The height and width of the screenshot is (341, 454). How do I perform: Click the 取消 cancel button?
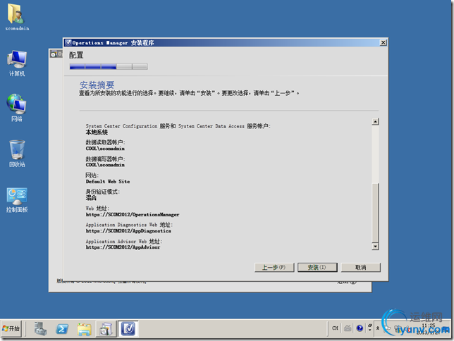[360, 267]
